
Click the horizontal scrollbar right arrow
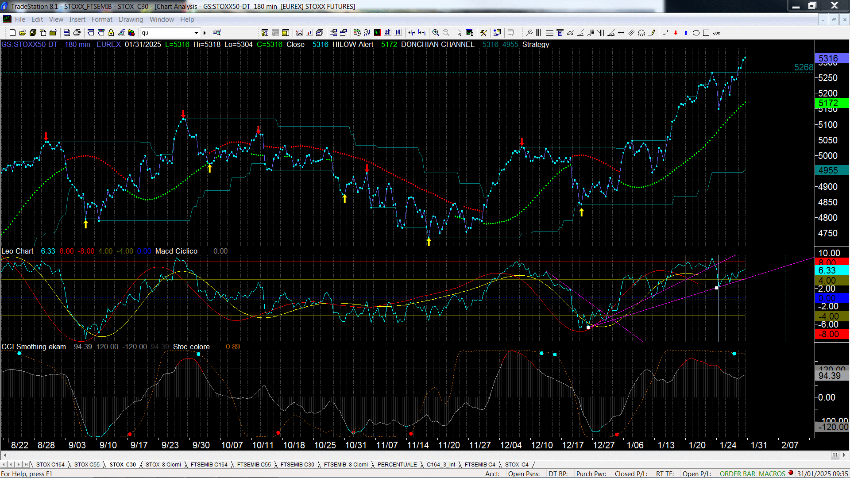844,455
